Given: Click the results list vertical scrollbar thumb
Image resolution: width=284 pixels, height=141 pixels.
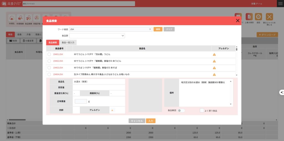Looking at the screenshot, I should tap(237, 49).
